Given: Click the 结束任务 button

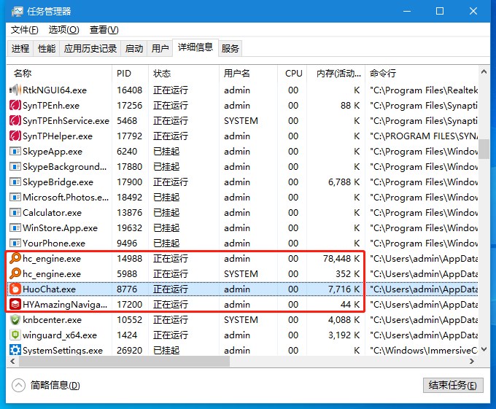Looking at the screenshot, I should [452, 386].
